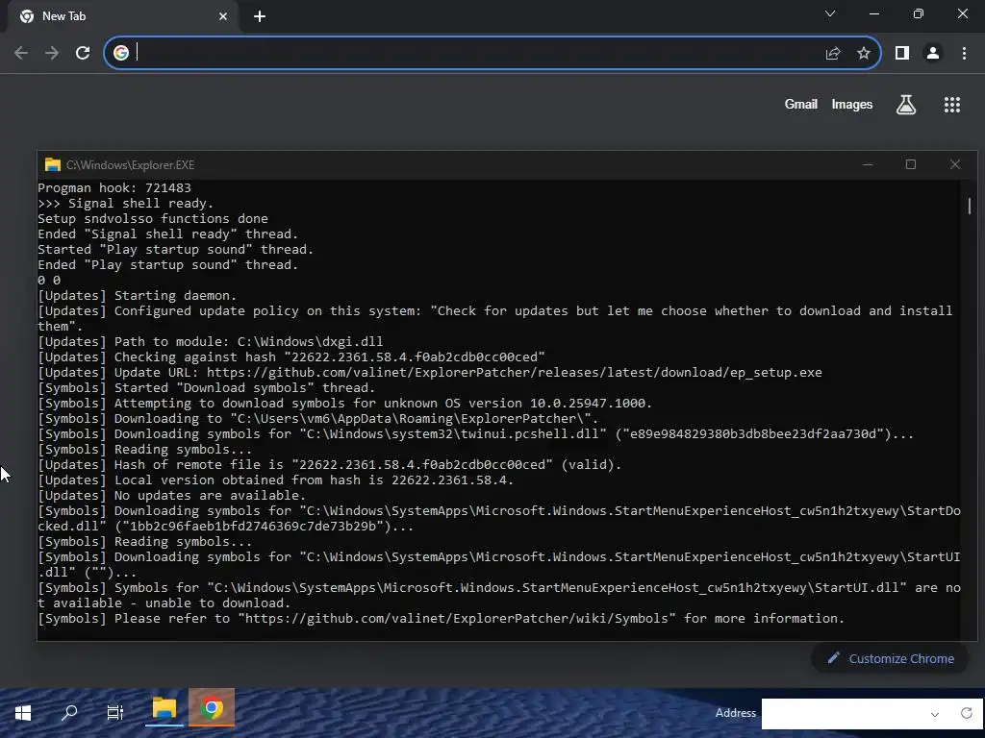Viewport: 985px width, 738px height.
Task: Click the "[Updates] Starting daemon." line
Action: point(137,296)
